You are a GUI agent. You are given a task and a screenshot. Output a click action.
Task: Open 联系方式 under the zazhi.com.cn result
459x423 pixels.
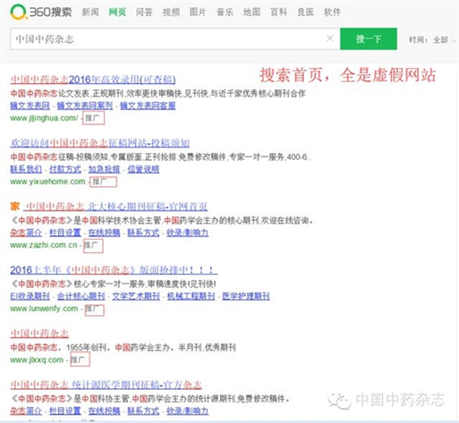click(143, 233)
